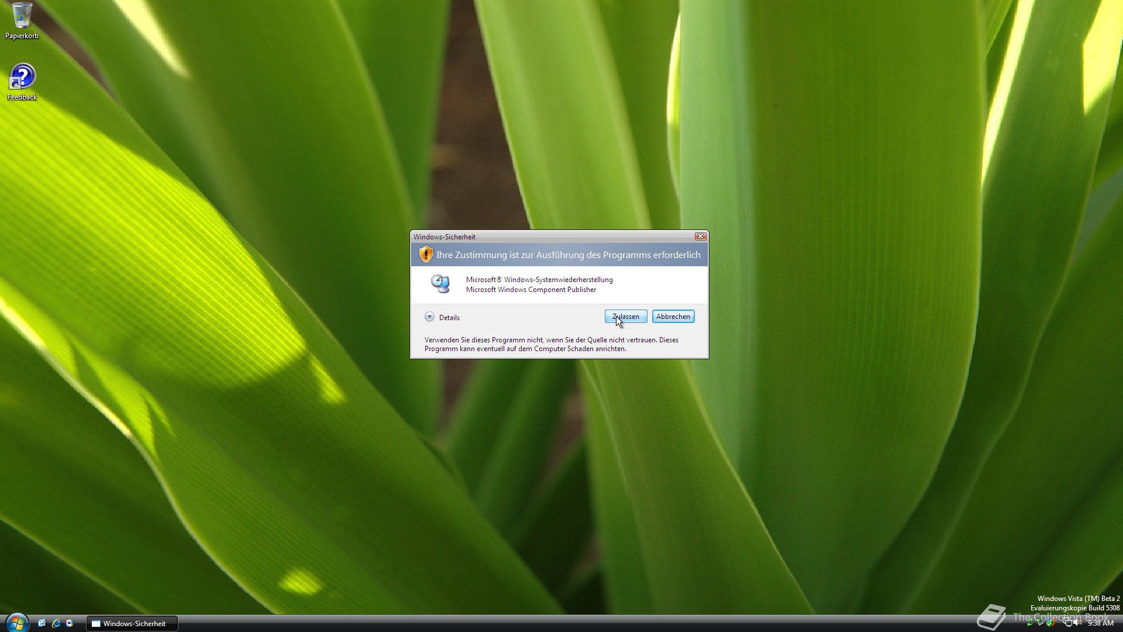
Task: Click the Microsoft Windows Component Publisher text
Action: (x=531, y=290)
